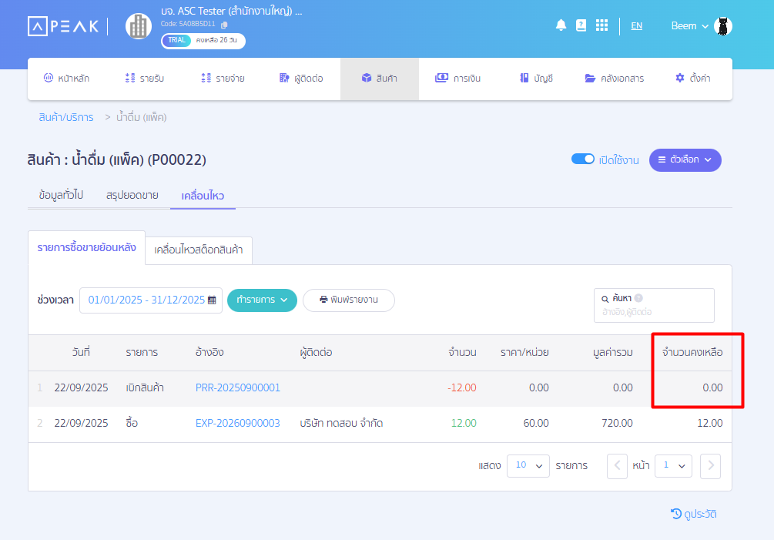Click the ค้นหา search field
Image resolution: width=774 pixels, height=540 pixels.
[654, 306]
